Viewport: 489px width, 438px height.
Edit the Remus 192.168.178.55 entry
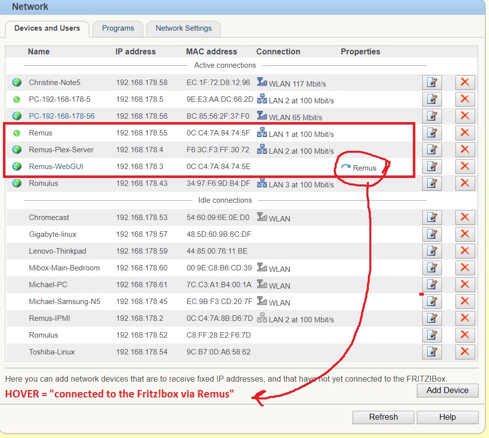432,133
